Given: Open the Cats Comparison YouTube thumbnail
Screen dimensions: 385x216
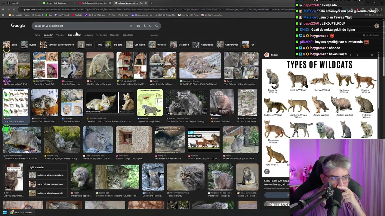Looking at the screenshot, I should pyautogui.click(x=204, y=140).
